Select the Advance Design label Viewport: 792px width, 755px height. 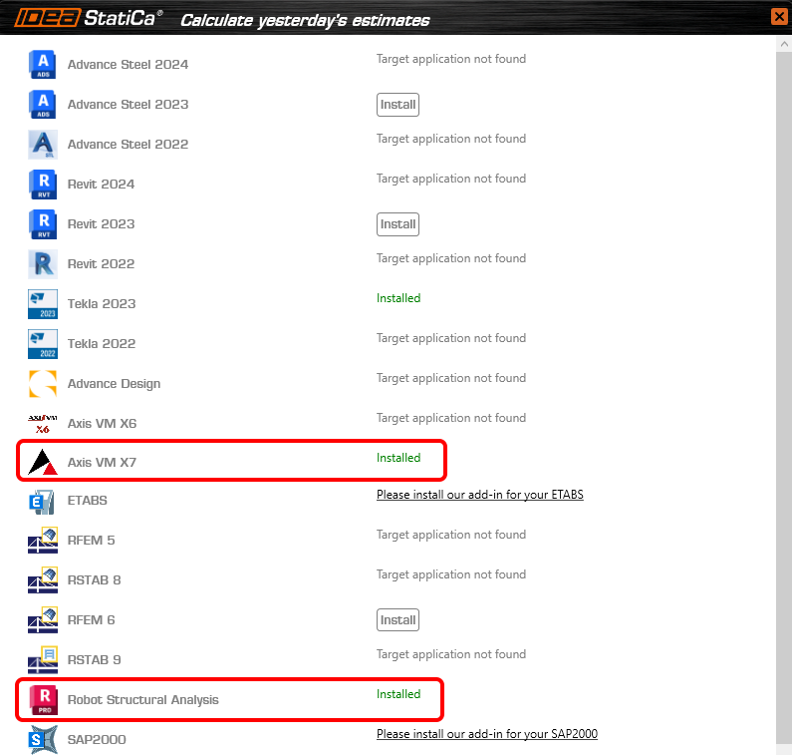tap(114, 384)
